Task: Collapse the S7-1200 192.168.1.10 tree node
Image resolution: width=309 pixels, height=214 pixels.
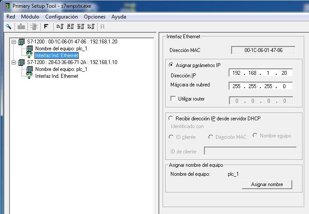Action: [14, 62]
